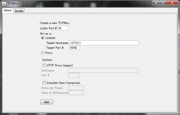The height and width of the screenshot is (115, 180).
Task: Open the Sender tab
Action: coord(19,11)
